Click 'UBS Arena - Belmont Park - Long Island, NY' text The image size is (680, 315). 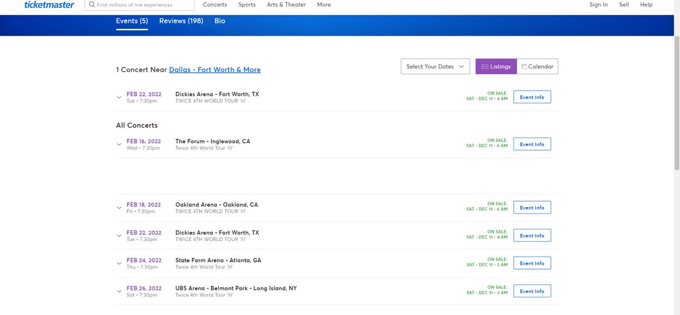pos(236,288)
